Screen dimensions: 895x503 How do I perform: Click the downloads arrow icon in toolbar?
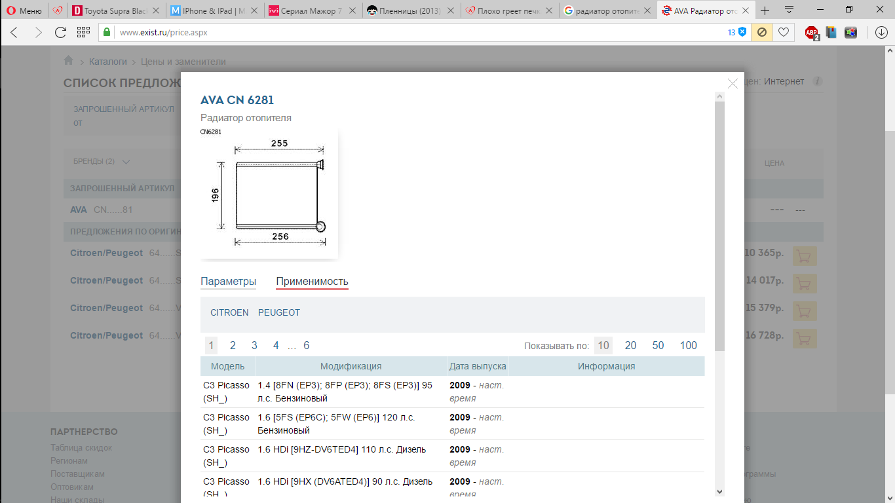[x=881, y=32]
